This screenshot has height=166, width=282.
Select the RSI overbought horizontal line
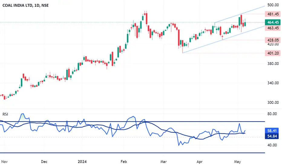(x=132, y=122)
